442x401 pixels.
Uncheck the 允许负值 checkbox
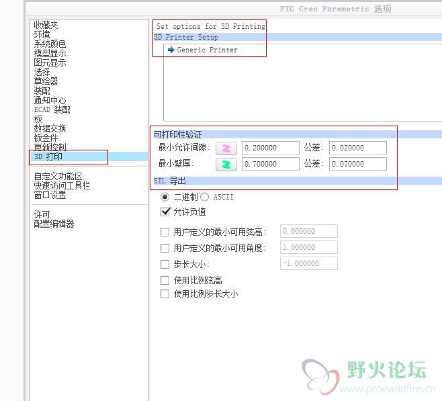(x=165, y=212)
